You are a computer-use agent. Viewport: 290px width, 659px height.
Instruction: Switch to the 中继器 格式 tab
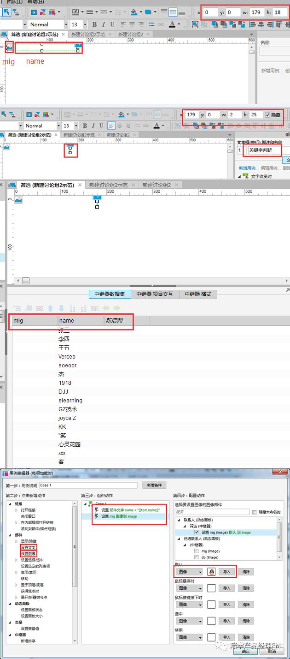(x=198, y=294)
